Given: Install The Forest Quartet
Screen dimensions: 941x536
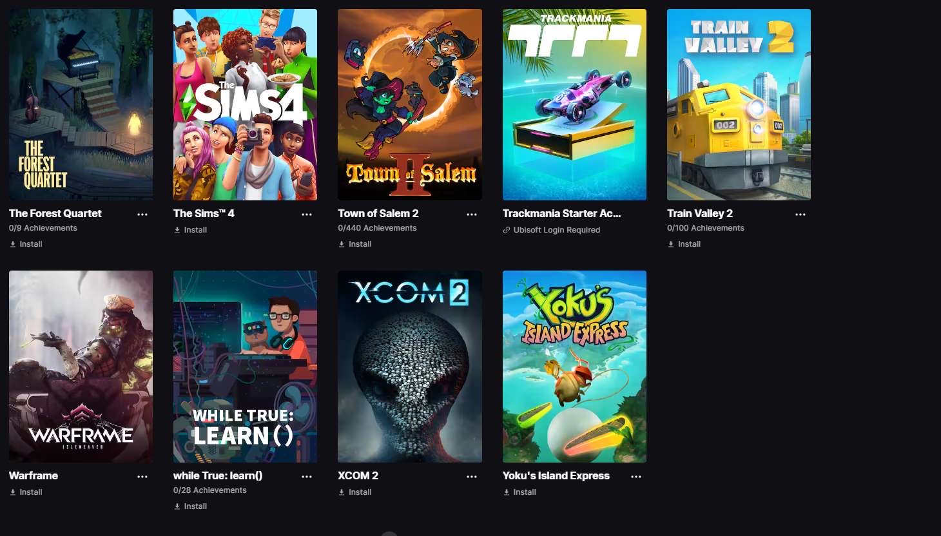Looking at the screenshot, I should coord(26,244).
